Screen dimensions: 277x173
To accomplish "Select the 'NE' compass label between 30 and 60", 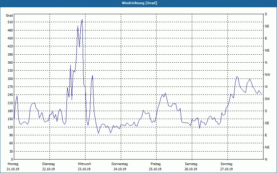I will [267, 147].
